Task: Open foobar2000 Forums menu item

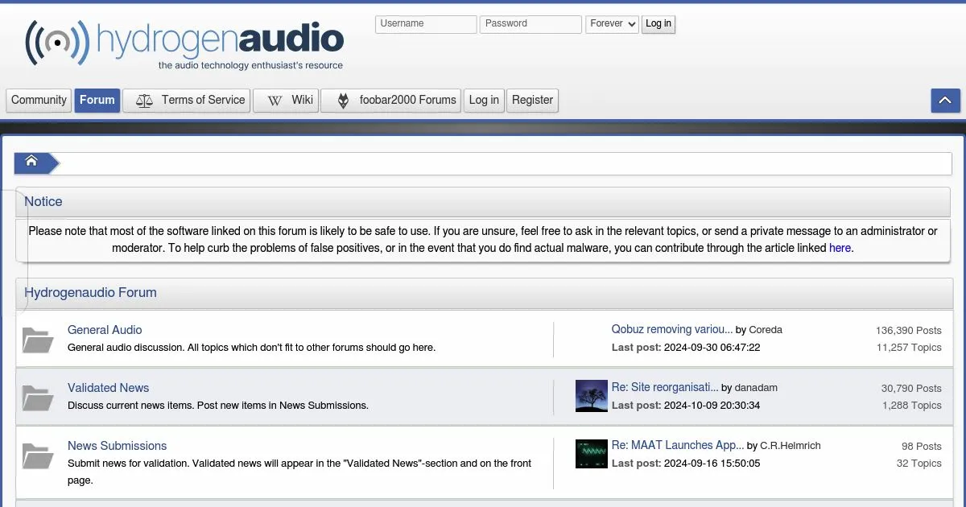Action: (391, 101)
